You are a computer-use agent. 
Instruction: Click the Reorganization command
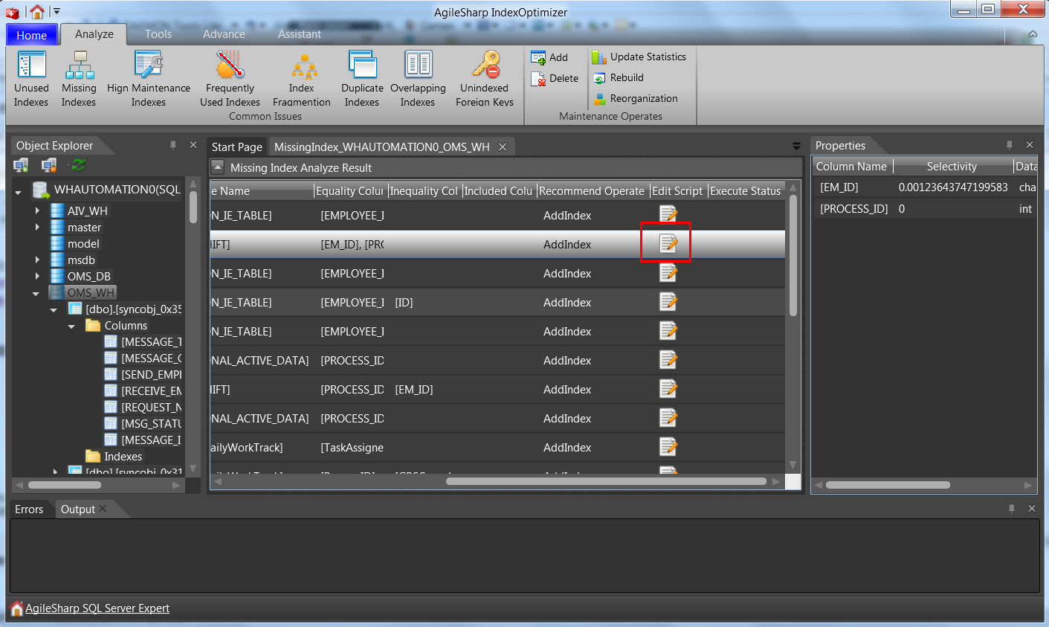click(635, 98)
